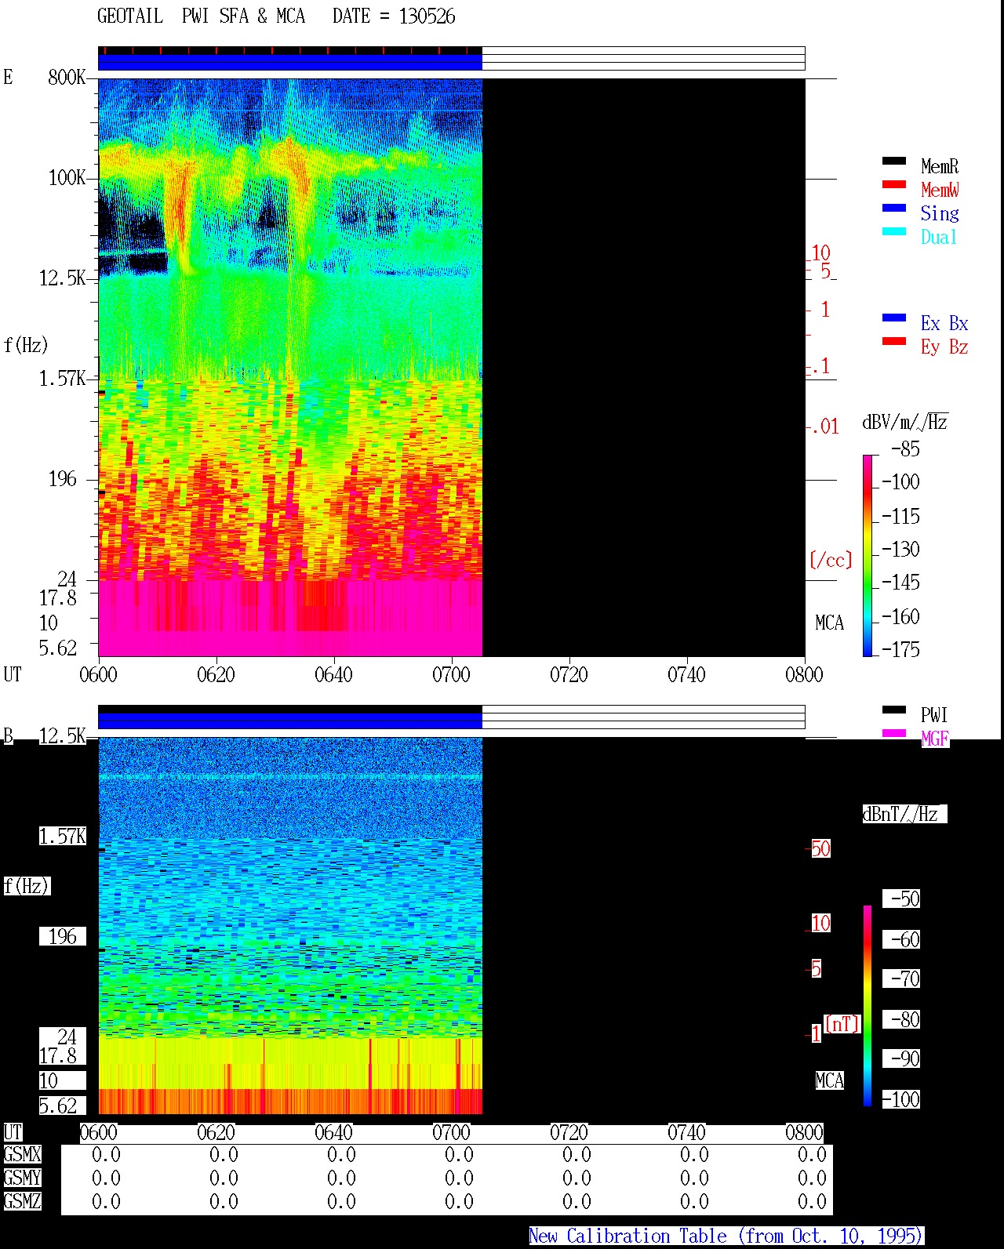Viewport: 1004px width, 1249px height.
Task: Click "0740" in the UT row above GSMX
Action: [686, 1133]
